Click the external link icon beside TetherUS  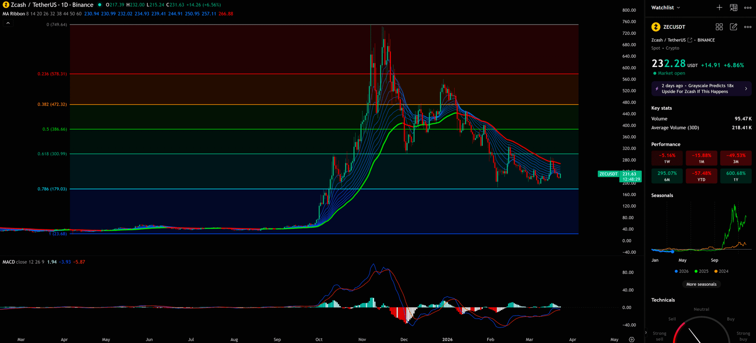point(690,40)
